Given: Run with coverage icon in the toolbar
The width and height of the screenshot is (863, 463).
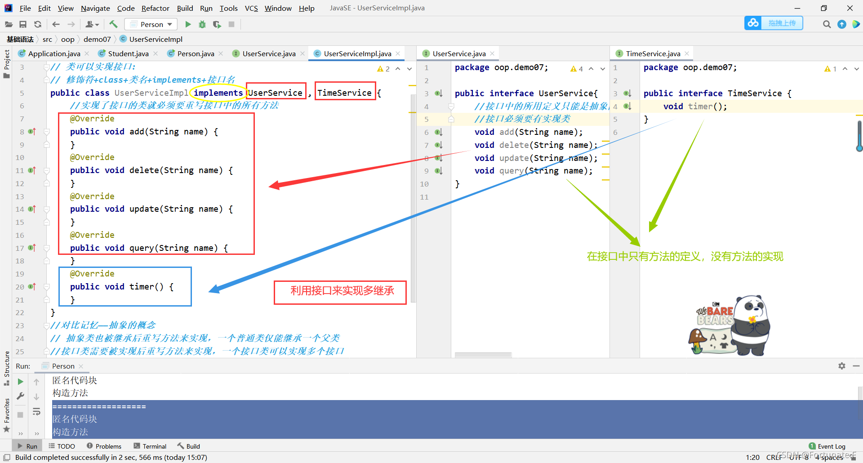Looking at the screenshot, I should pos(217,24).
